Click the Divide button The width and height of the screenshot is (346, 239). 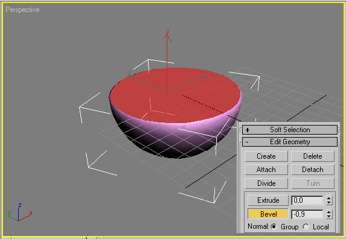[266, 183]
